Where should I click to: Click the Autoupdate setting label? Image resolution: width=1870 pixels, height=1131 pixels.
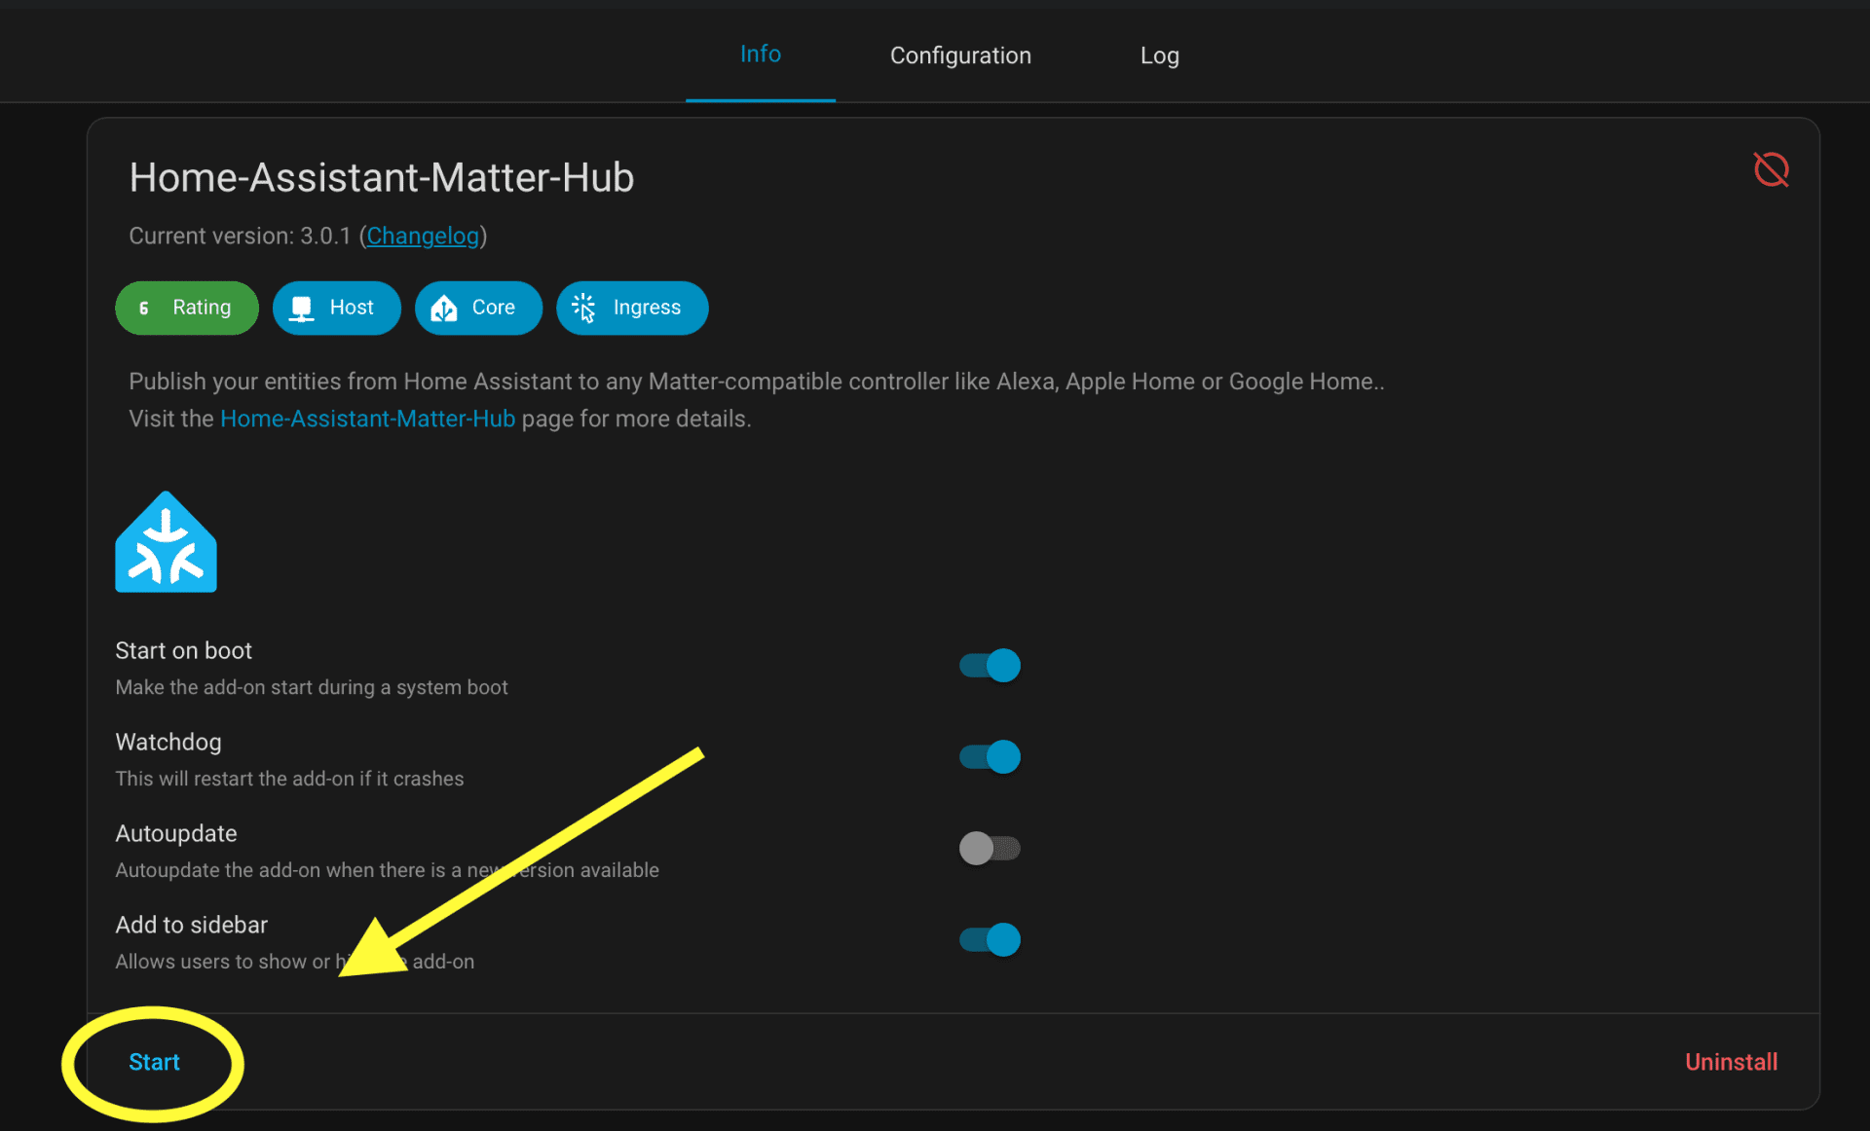click(176, 834)
